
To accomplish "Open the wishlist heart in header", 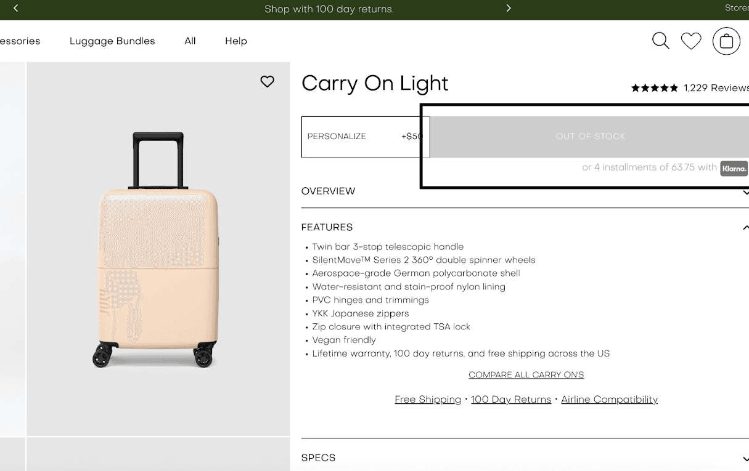I will (691, 41).
